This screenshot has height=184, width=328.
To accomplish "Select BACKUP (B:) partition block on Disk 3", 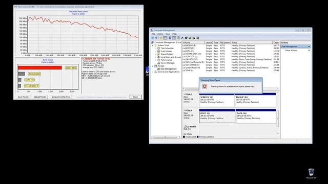I will coord(255,101).
